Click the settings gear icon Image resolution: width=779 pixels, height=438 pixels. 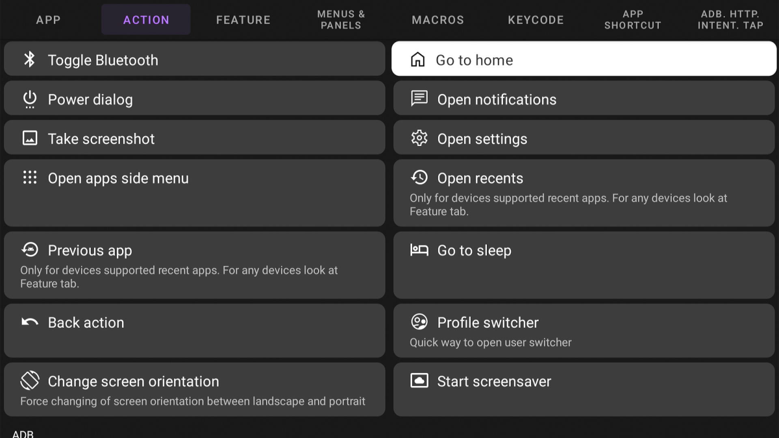point(419,138)
